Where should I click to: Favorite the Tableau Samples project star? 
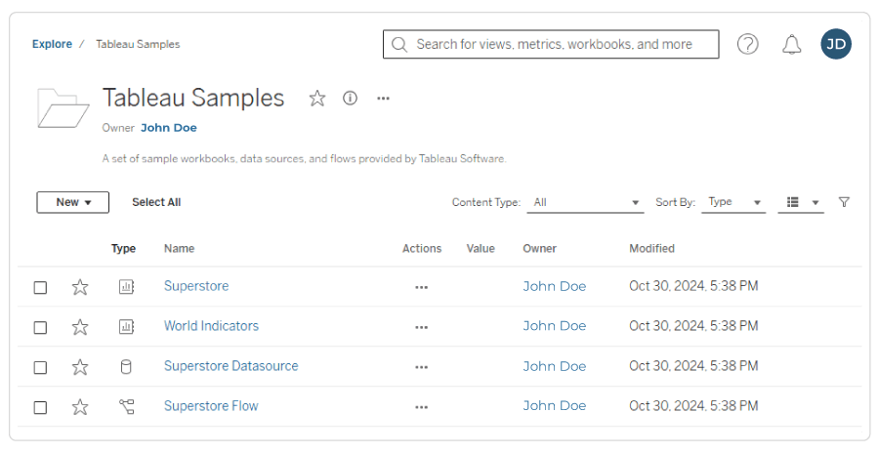[x=317, y=98]
